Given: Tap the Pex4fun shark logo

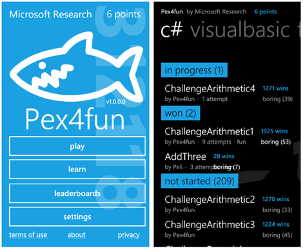Looking at the screenshot, I should click(77, 67).
